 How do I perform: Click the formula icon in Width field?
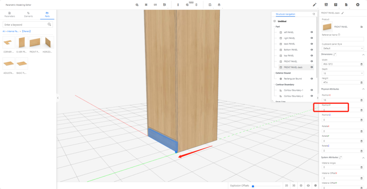point(361,64)
